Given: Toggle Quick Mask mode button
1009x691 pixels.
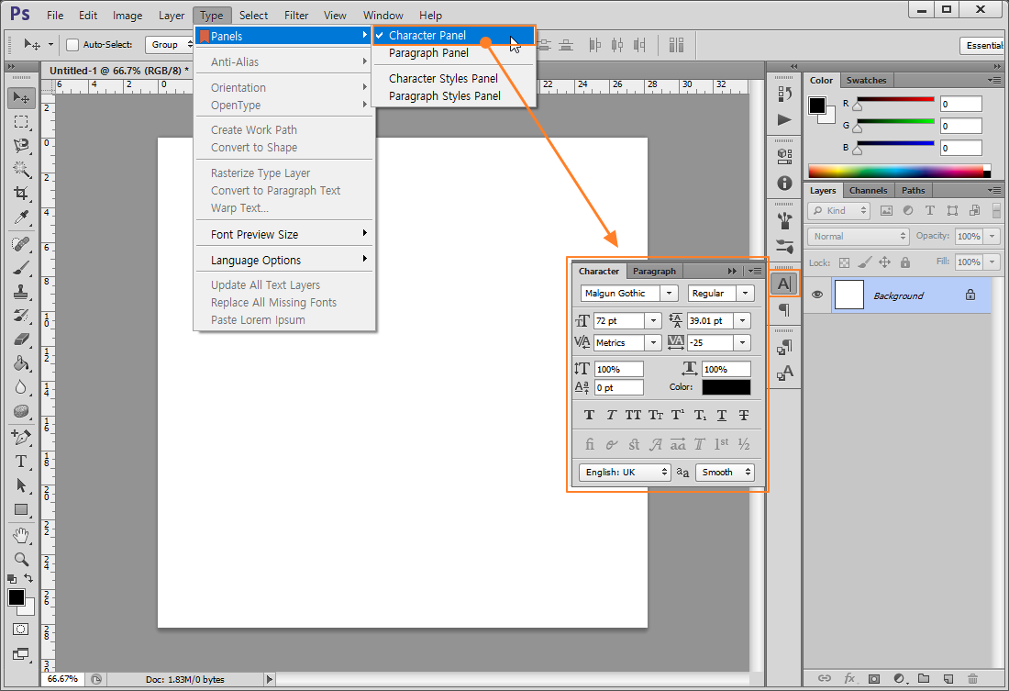Looking at the screenshot, I should click(20, 630).
